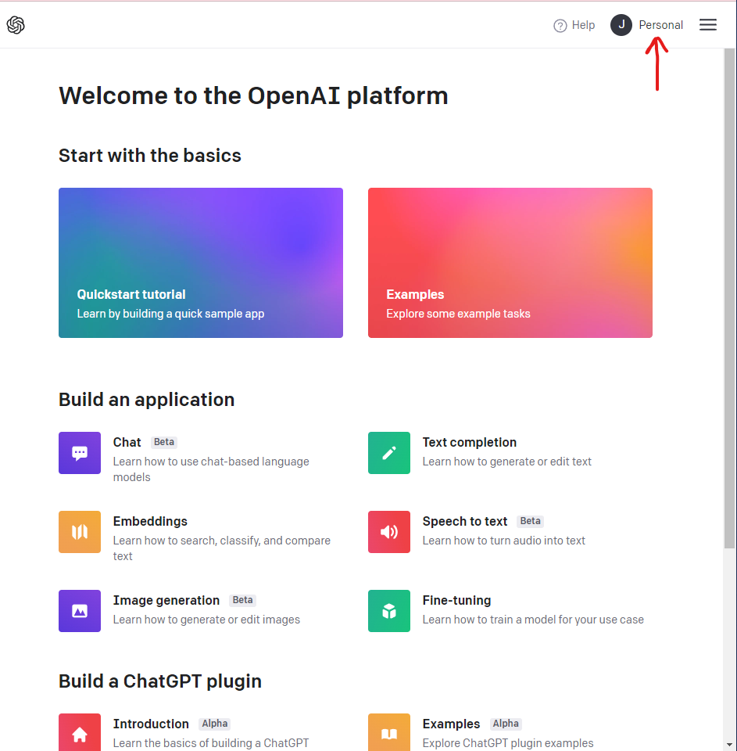Screen dimensions: 737x751
Task: Click 'Welcome to the OpenAI platform' heading
Action: point(253,95)
